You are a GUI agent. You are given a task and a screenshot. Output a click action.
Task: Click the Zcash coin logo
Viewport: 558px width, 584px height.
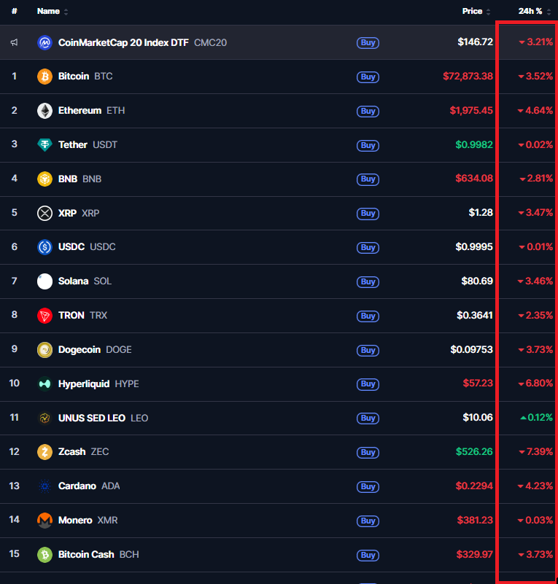pos(44,452)
